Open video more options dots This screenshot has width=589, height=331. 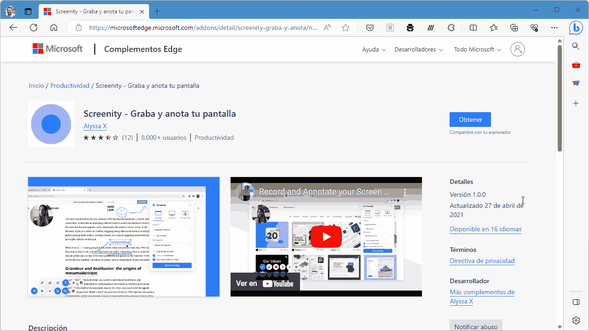(x=405, y=192)
